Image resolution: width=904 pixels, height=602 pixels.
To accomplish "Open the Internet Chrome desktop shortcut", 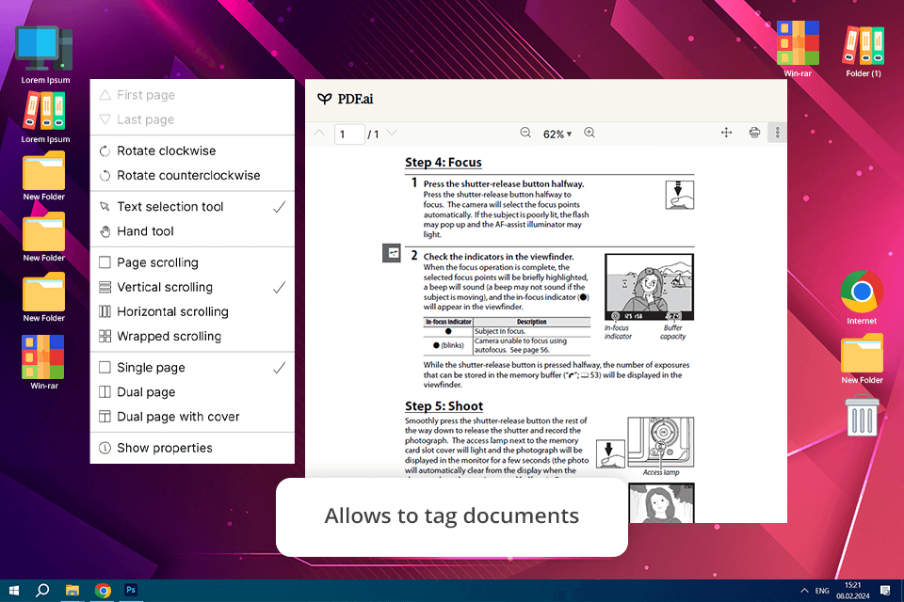I will (x=862, y=297).
